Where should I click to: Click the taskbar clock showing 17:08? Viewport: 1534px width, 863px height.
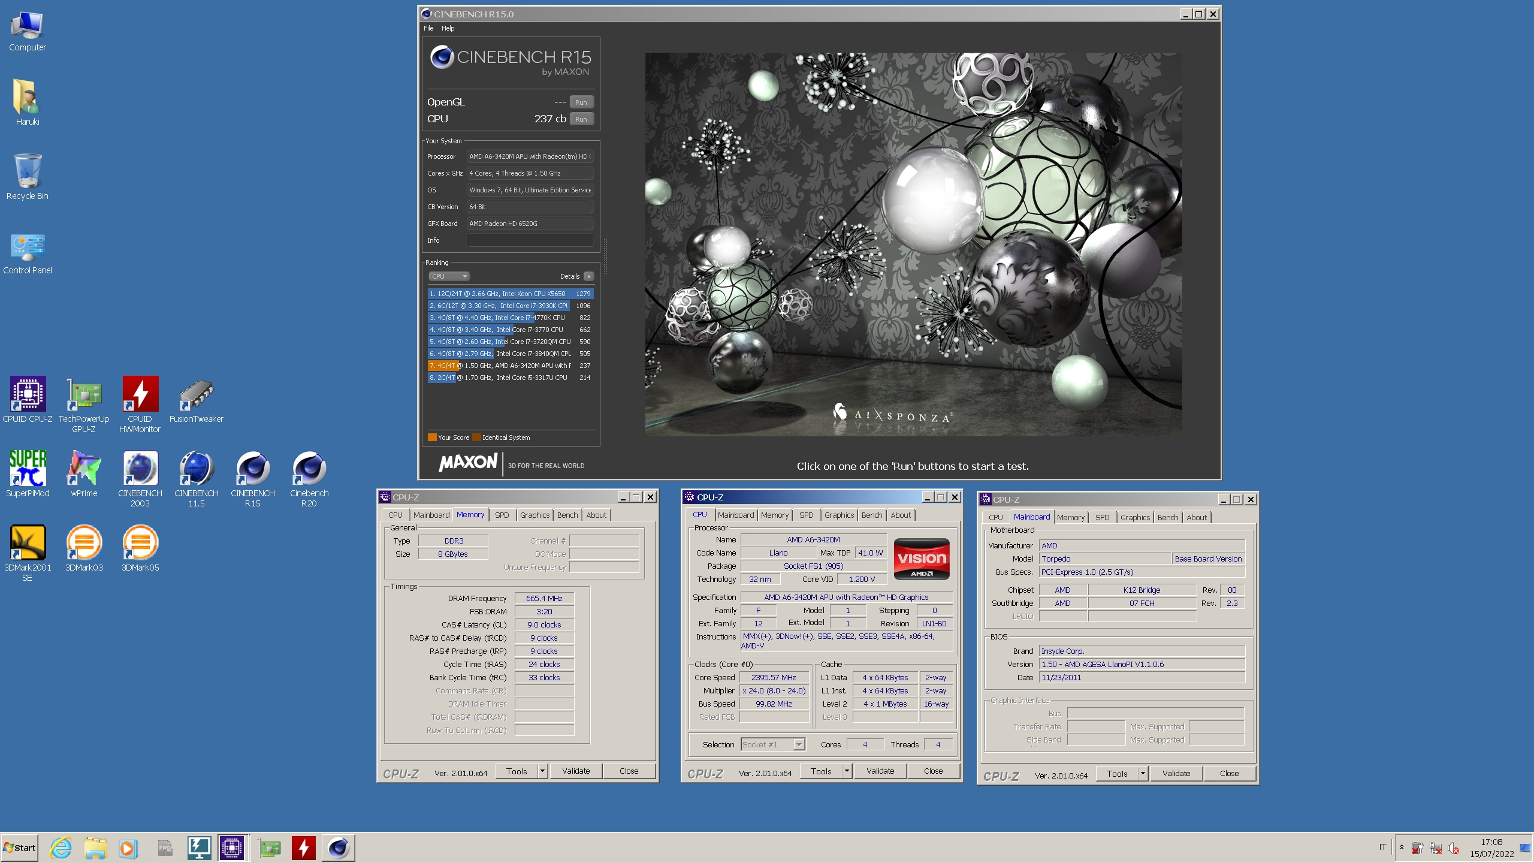[x=1491, y=848]
